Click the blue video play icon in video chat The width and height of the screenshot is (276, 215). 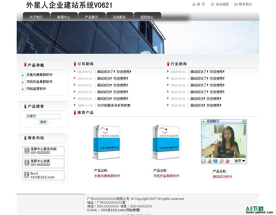point(215,161)
